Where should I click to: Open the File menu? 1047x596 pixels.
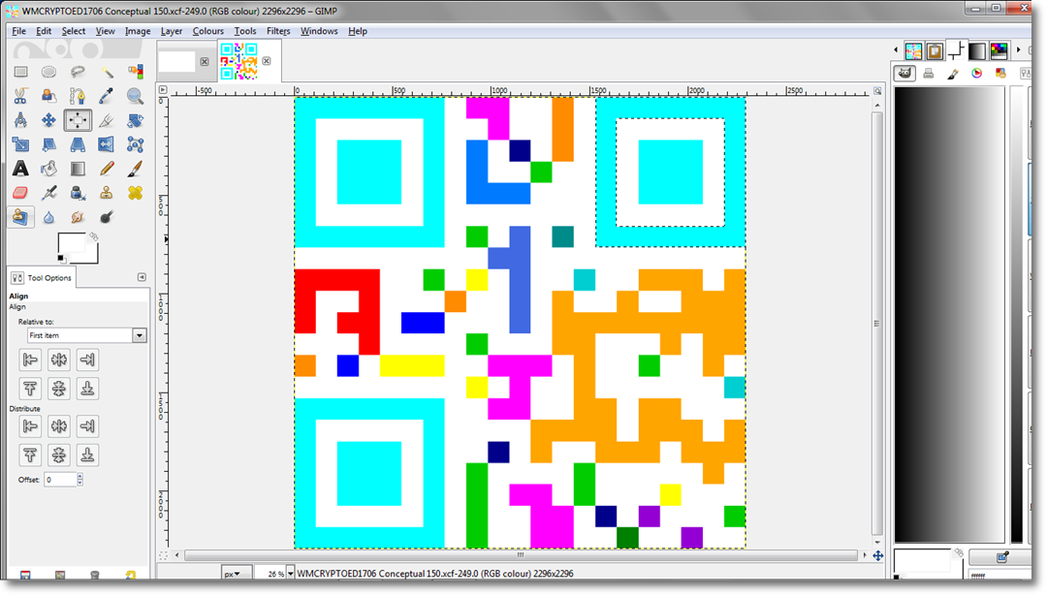coord(18,31)
